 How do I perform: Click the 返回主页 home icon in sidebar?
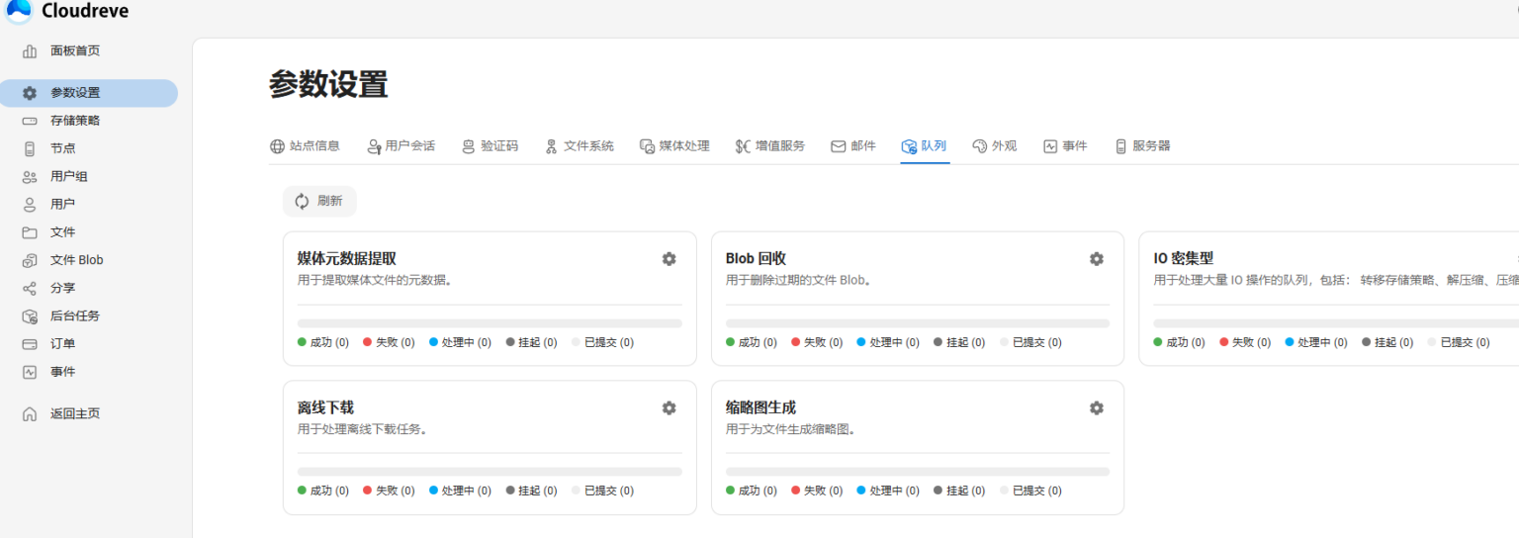pos(30,413)
